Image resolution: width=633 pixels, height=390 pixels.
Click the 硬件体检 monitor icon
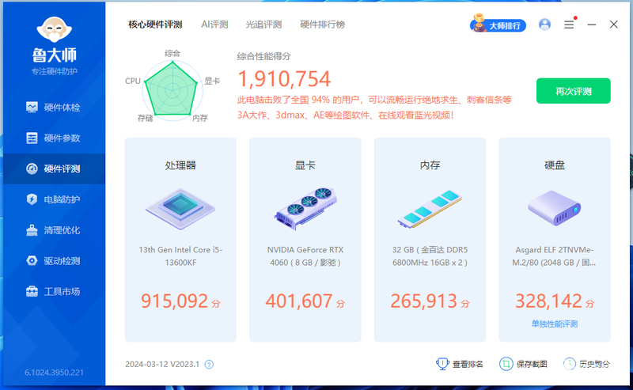pos(32,107)
